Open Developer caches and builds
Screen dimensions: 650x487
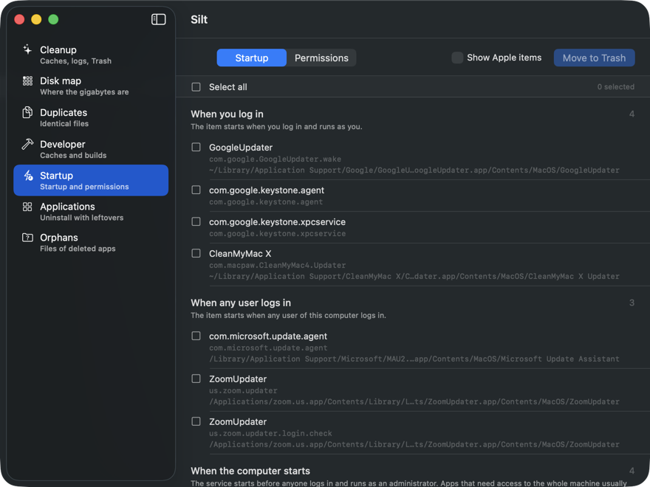point(91,149)
